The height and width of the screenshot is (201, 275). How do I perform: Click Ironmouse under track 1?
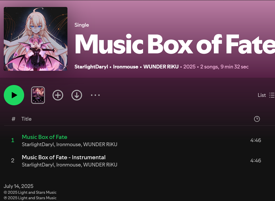(68, 144)
